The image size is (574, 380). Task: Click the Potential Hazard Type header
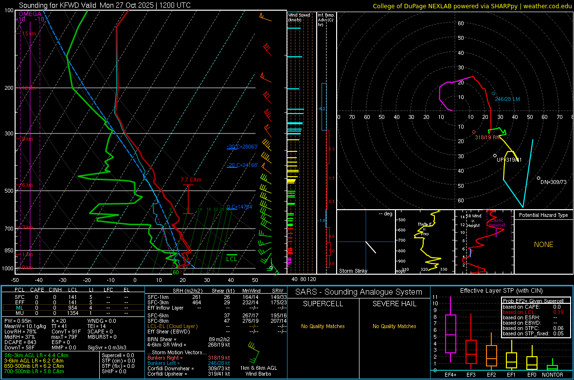pyautogui.click(x=543, y=215)
